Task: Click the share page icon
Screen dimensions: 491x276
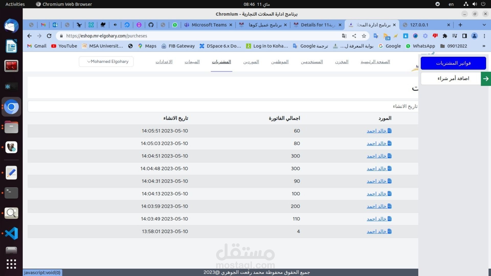Action: click(354, 36)
